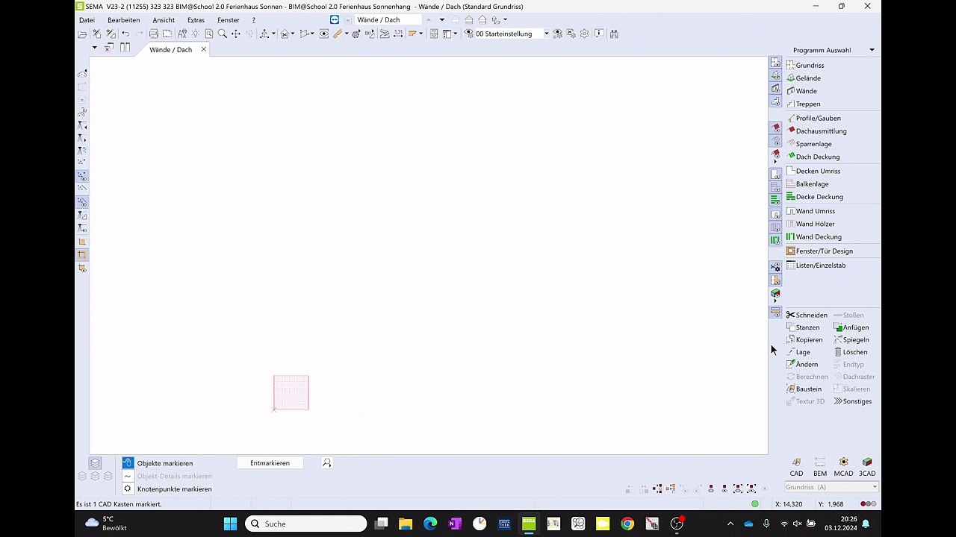956x537 pixels.
Task: Select Knotenpunkte markieren mode
Action: click(x=167, y=489)
